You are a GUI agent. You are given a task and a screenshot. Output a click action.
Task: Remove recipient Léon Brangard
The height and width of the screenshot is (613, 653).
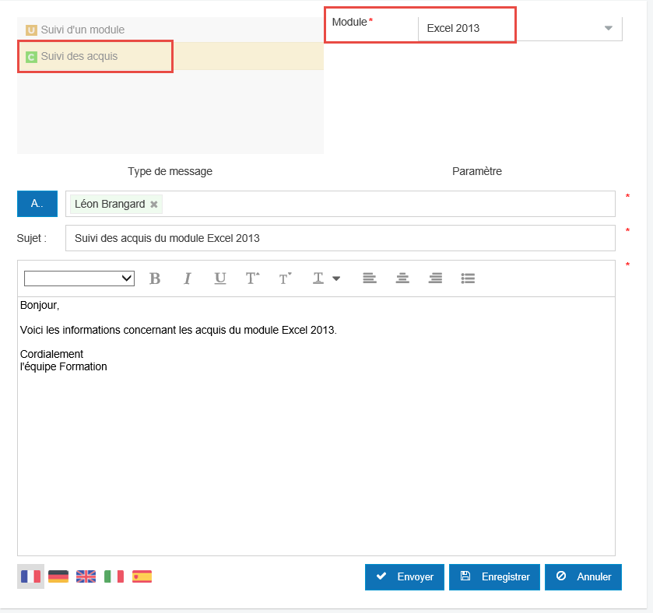tap(154, 205)
